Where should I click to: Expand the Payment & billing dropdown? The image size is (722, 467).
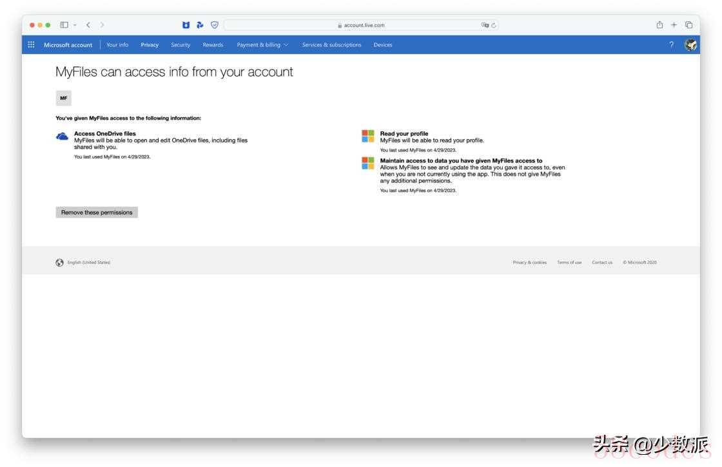tap(262, 44)
